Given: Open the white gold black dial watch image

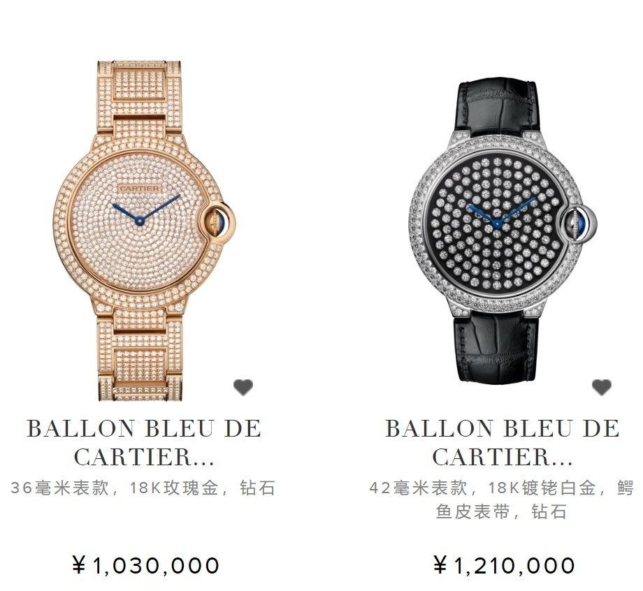Looking at the screenshot, I should click(503, 233).
